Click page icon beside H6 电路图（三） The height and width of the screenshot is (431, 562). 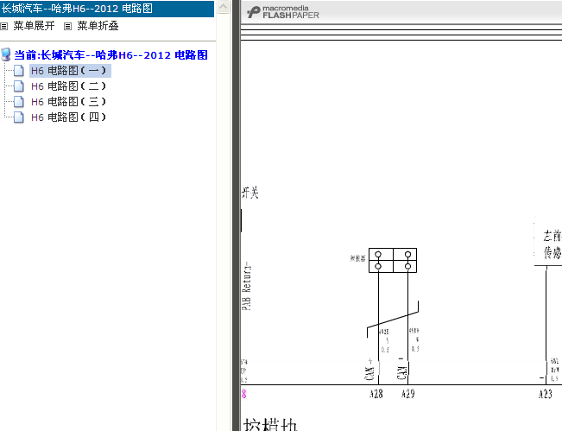tap(19, 102)
